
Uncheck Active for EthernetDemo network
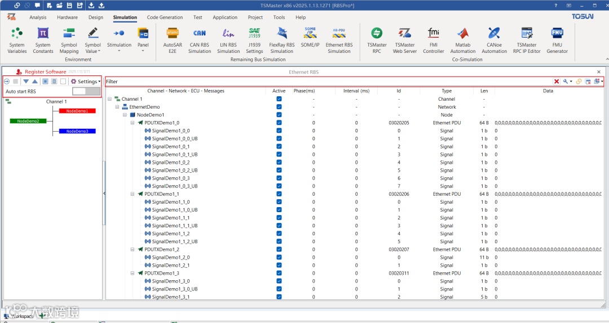[279, 106]
